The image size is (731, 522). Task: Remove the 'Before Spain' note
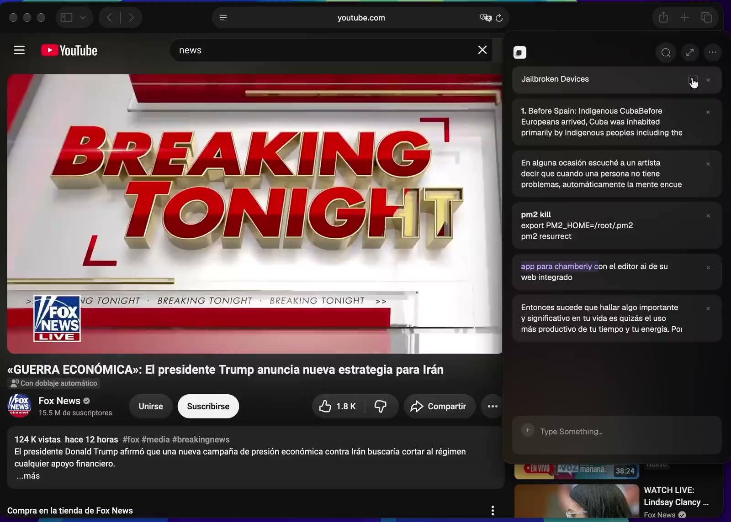708,112
